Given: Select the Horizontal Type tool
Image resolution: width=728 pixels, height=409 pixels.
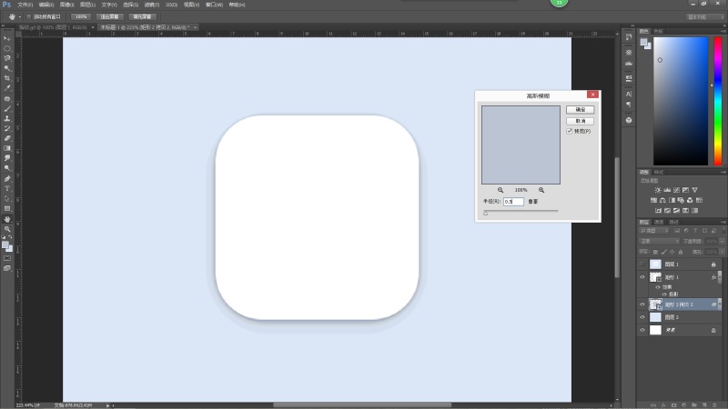Looking at the screenshot, I should 7,189.
